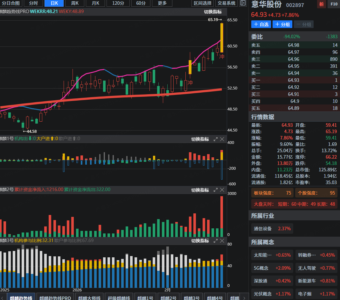
Task: Close the 麒麟2号 indicator panel
Action: pyautogui.click(x=222, y=190)
